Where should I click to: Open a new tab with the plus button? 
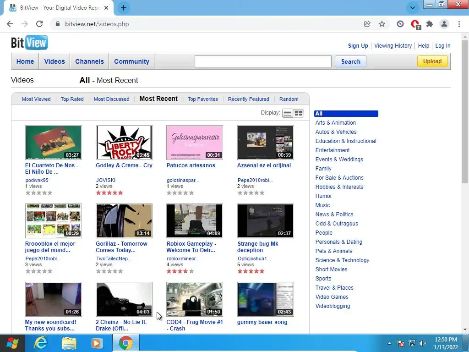point(124,8)
